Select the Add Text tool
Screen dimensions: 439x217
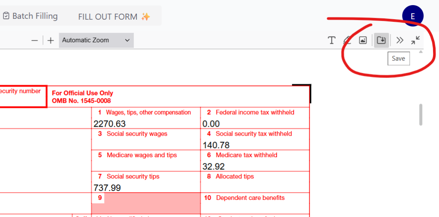pyautogui.click(x=331, y=40)
